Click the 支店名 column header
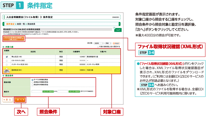This screenshot has height=117, width=206. (x=33, y=52)
